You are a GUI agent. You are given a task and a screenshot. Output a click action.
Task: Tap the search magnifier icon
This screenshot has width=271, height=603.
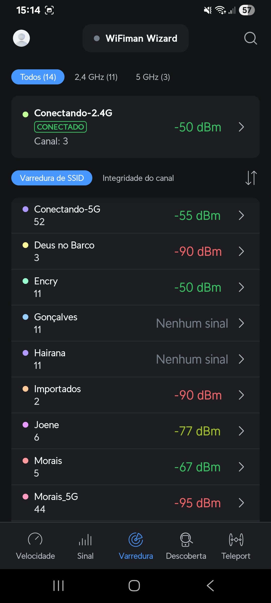pyautogui.click(x=250, y=38)
